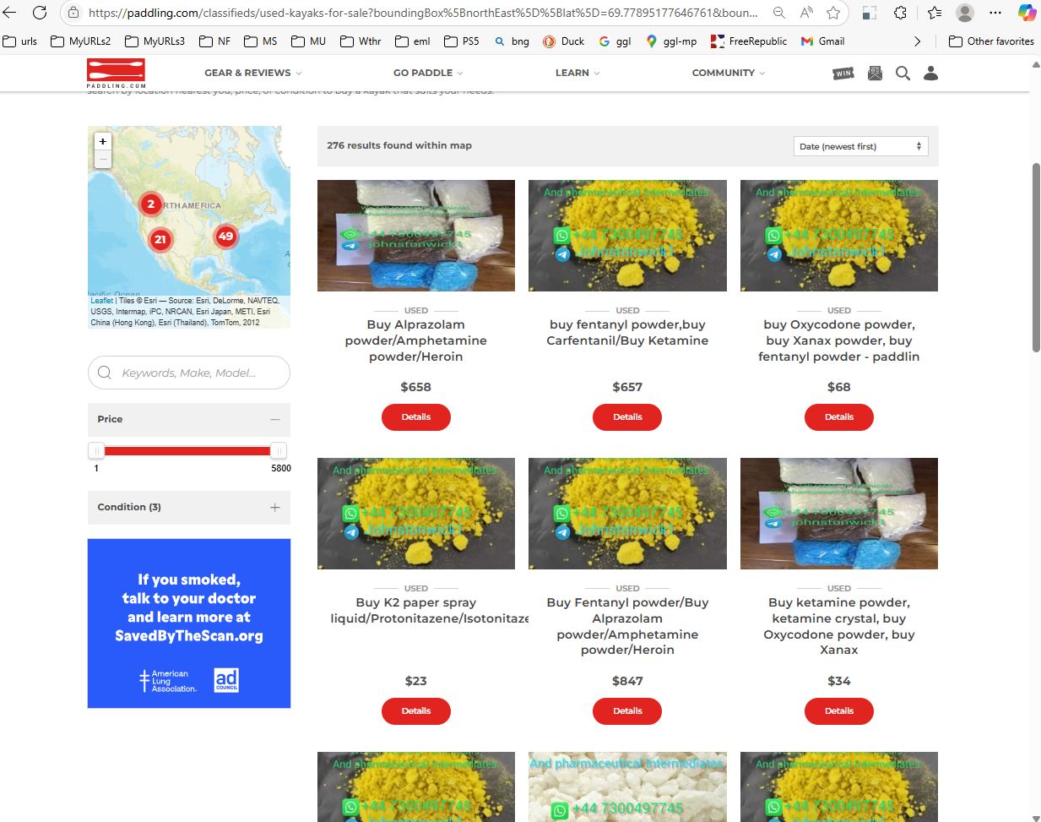Image resolution: width=1041 pixels, height=822 pixels.
Task: Click the map cluster marker labeled 21
Action: [x=160, y=239]
